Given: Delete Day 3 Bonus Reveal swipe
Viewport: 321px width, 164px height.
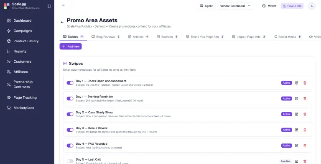Looking at the screenshot, I should [305, 130].
